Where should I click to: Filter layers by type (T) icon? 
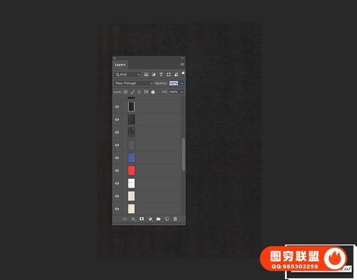161,74
